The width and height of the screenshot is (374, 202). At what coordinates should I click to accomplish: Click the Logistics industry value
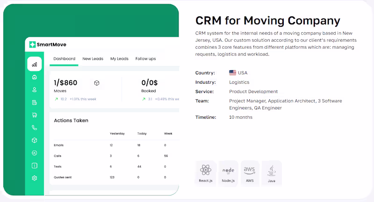click(x=239, y=82)
